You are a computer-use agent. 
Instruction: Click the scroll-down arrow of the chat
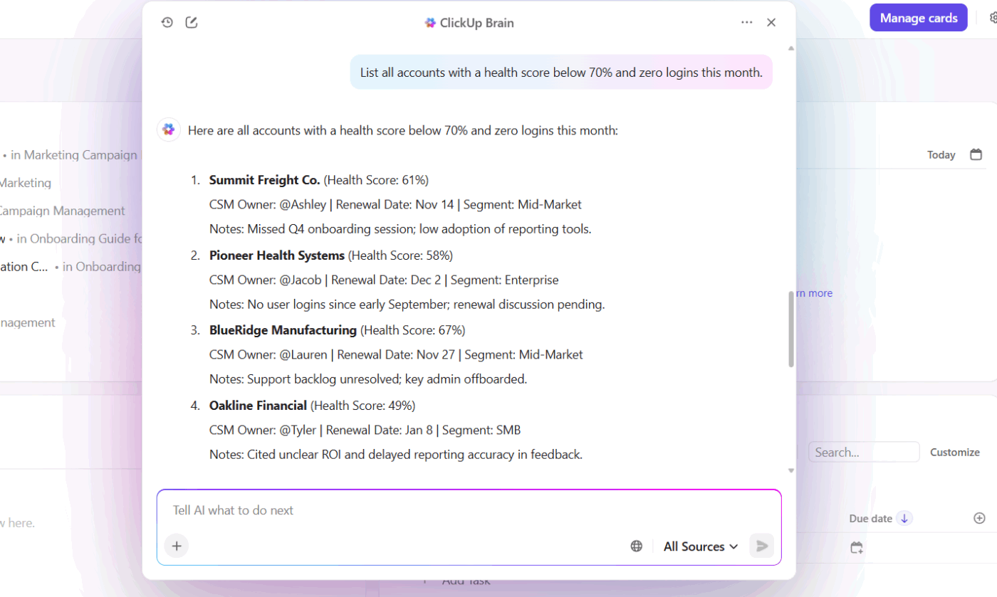790,470
